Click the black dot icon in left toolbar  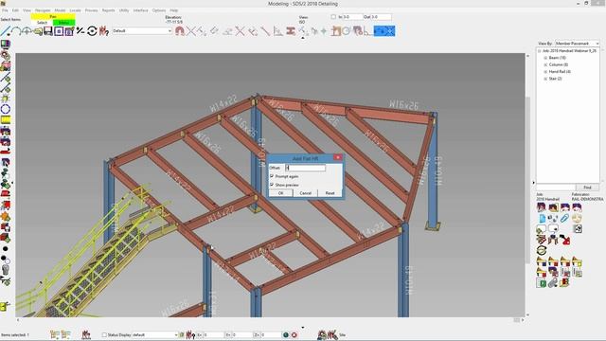[x=5, y=248]
